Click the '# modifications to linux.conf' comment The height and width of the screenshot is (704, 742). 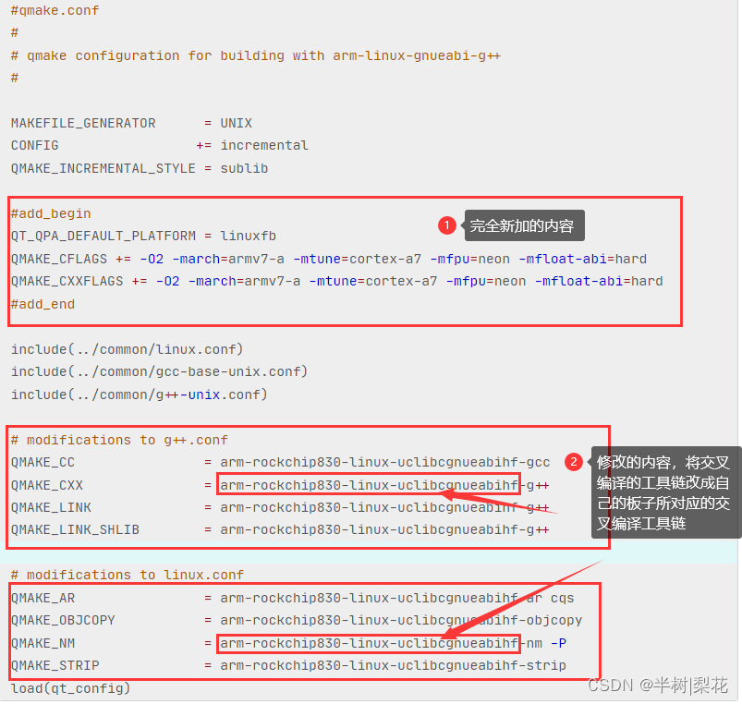(x=128, y=576)
